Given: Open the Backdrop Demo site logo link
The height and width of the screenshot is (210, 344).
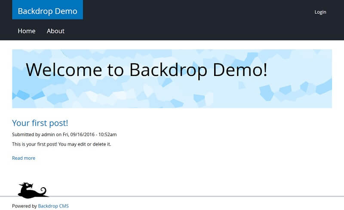Looking at the screenshot, I should 47,9.
